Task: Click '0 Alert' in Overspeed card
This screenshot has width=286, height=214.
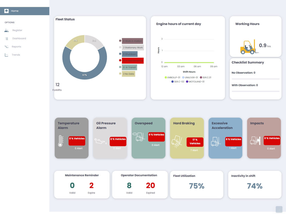Action: (156, 145)
